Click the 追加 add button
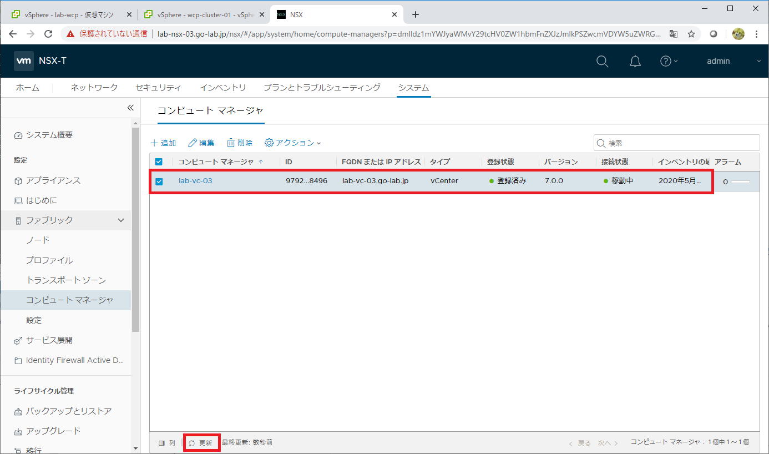769x454 pixels. coord(164,143)
